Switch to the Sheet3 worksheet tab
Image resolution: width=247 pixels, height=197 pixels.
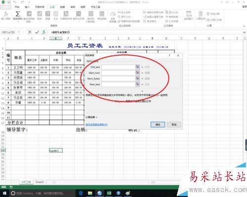pos(40,182)
